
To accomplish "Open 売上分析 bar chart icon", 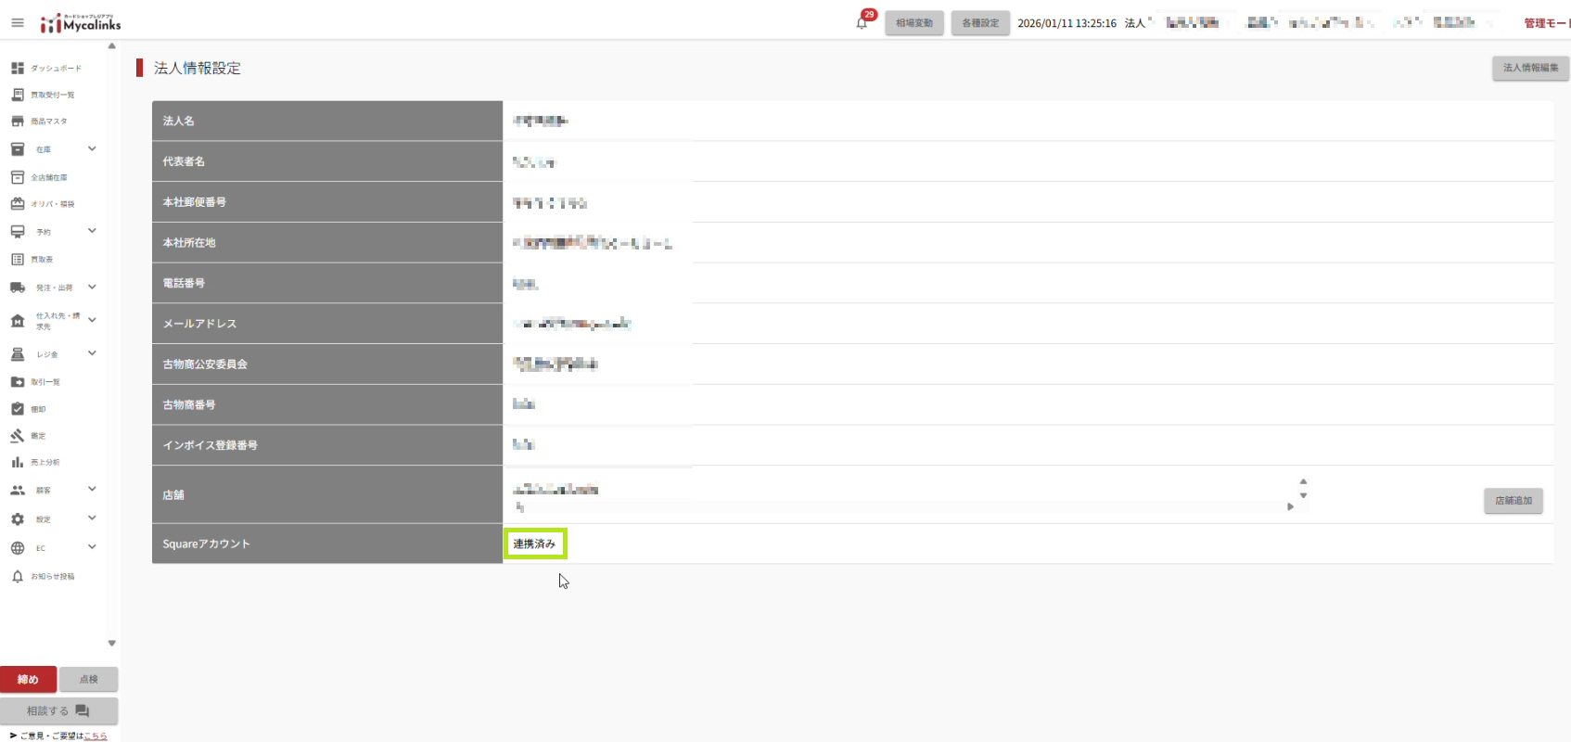I will (18, 462).
